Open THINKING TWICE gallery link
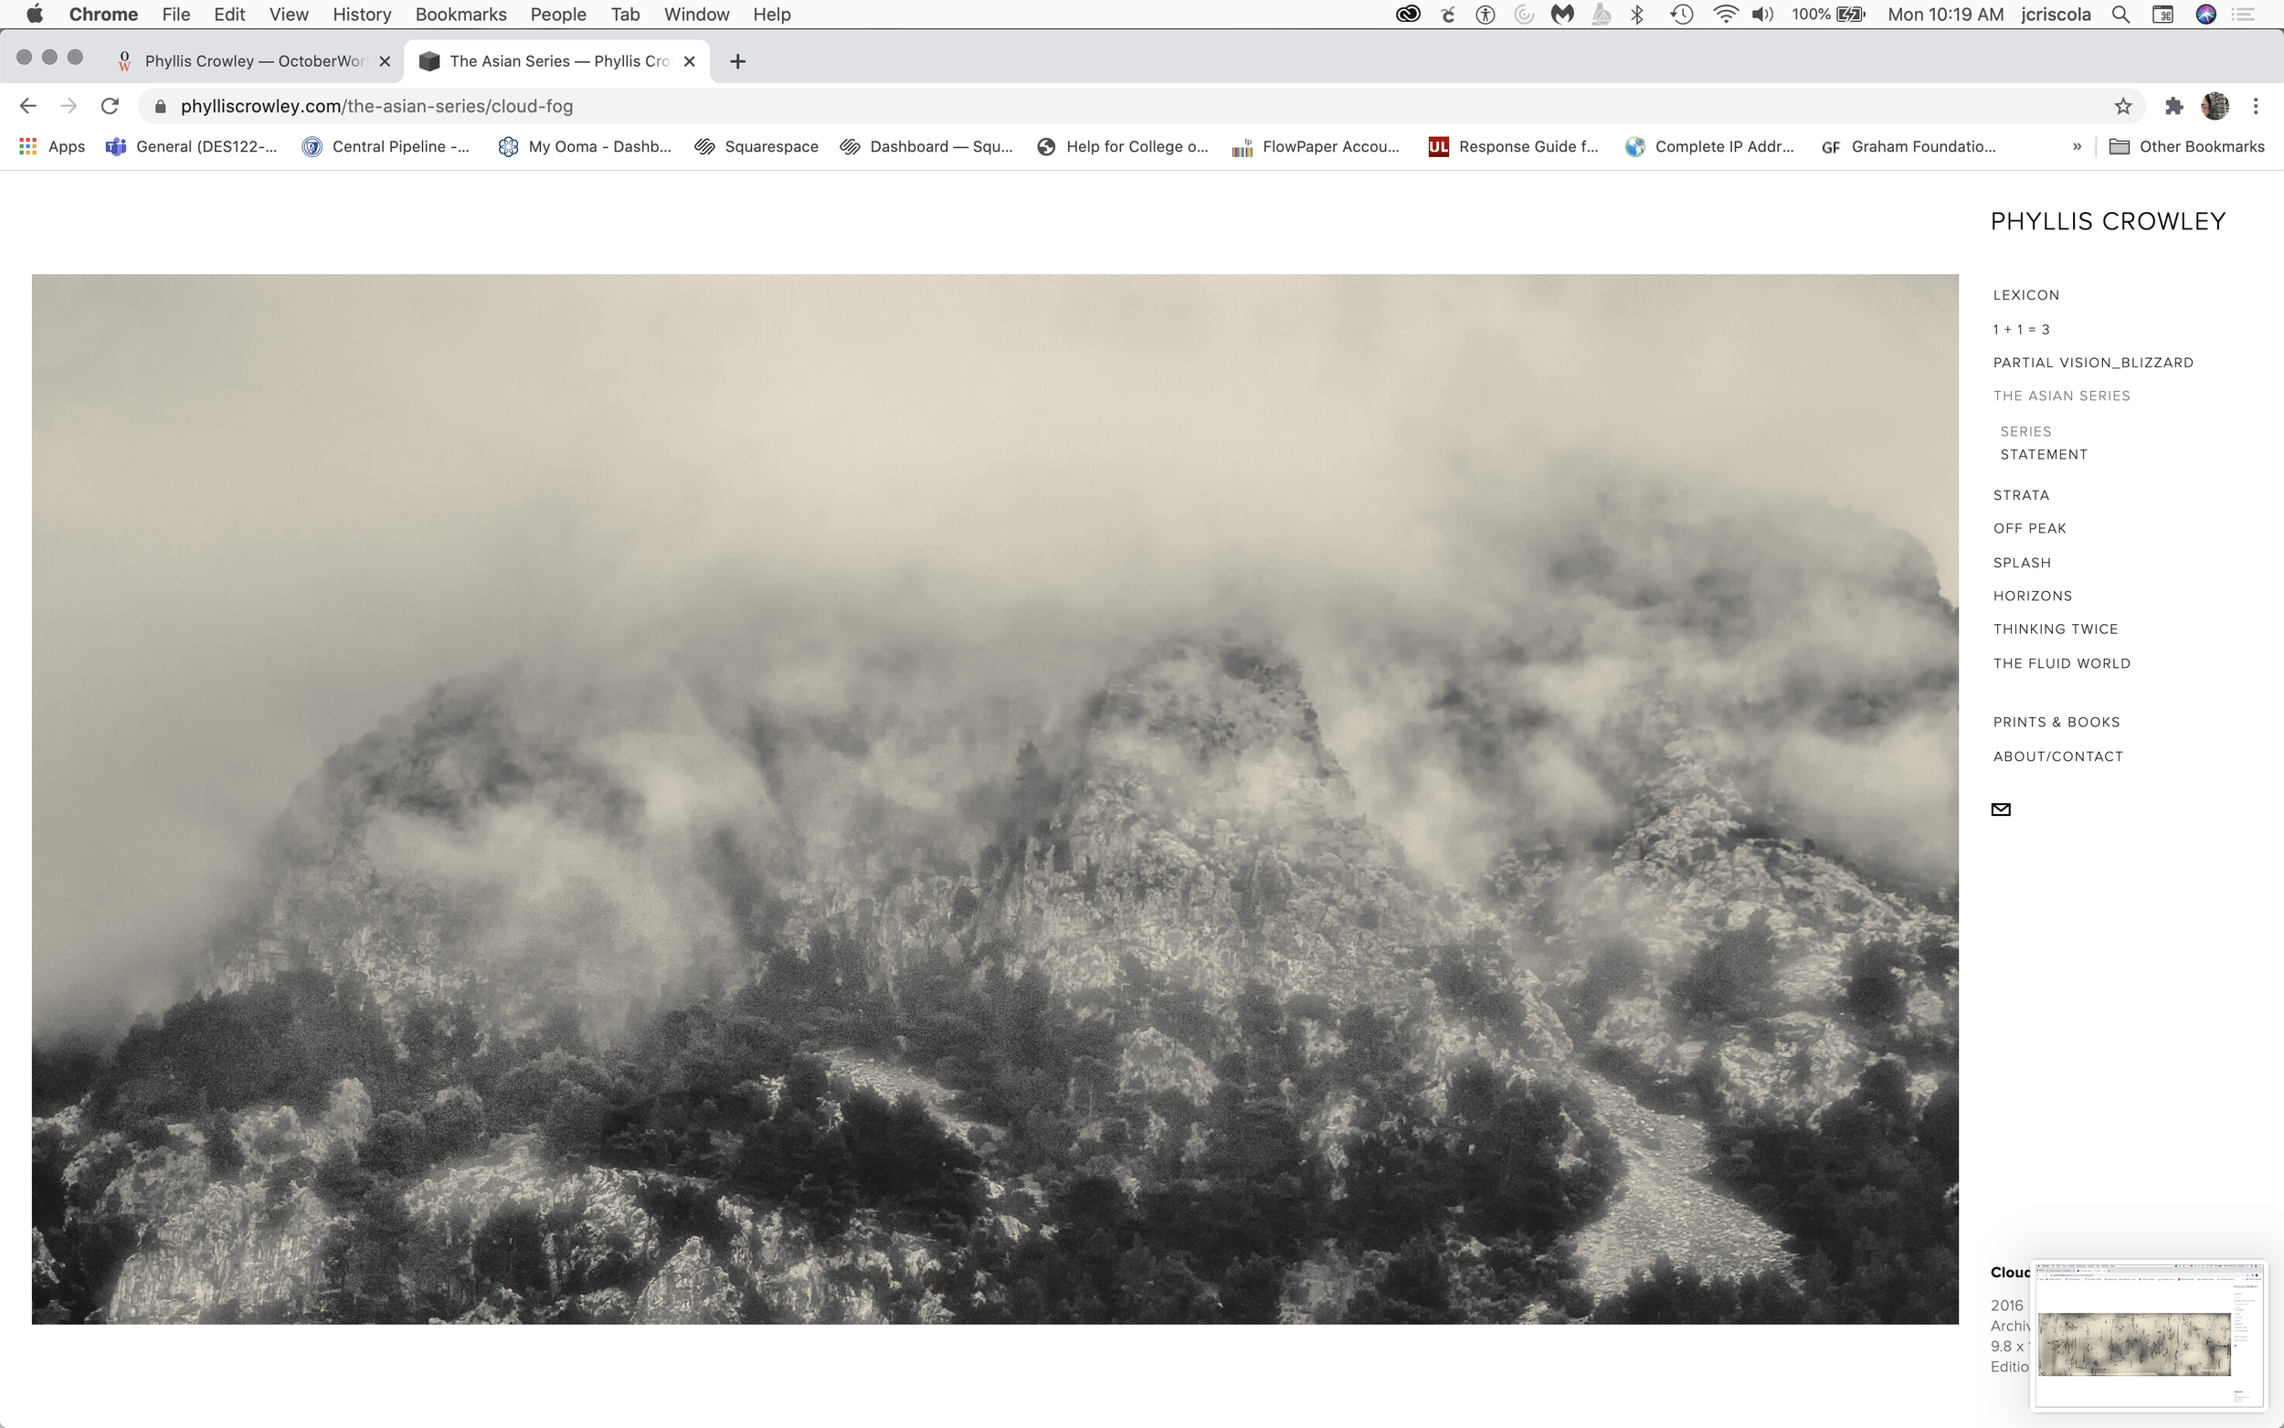Screen dimensions: 2284x1428 click(x=2056, y=629)
